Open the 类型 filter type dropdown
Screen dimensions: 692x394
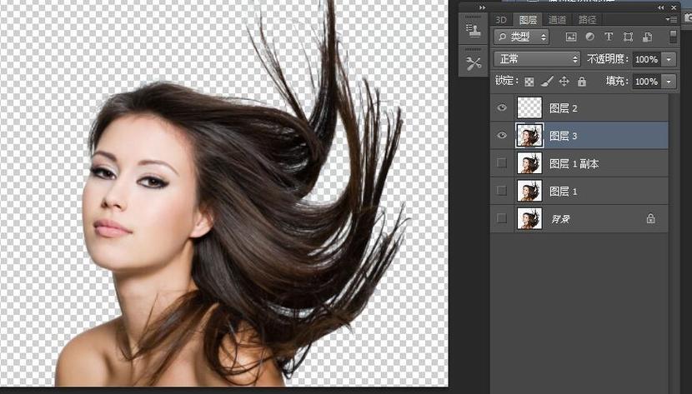pyautogui.click(x=522, y=37)
